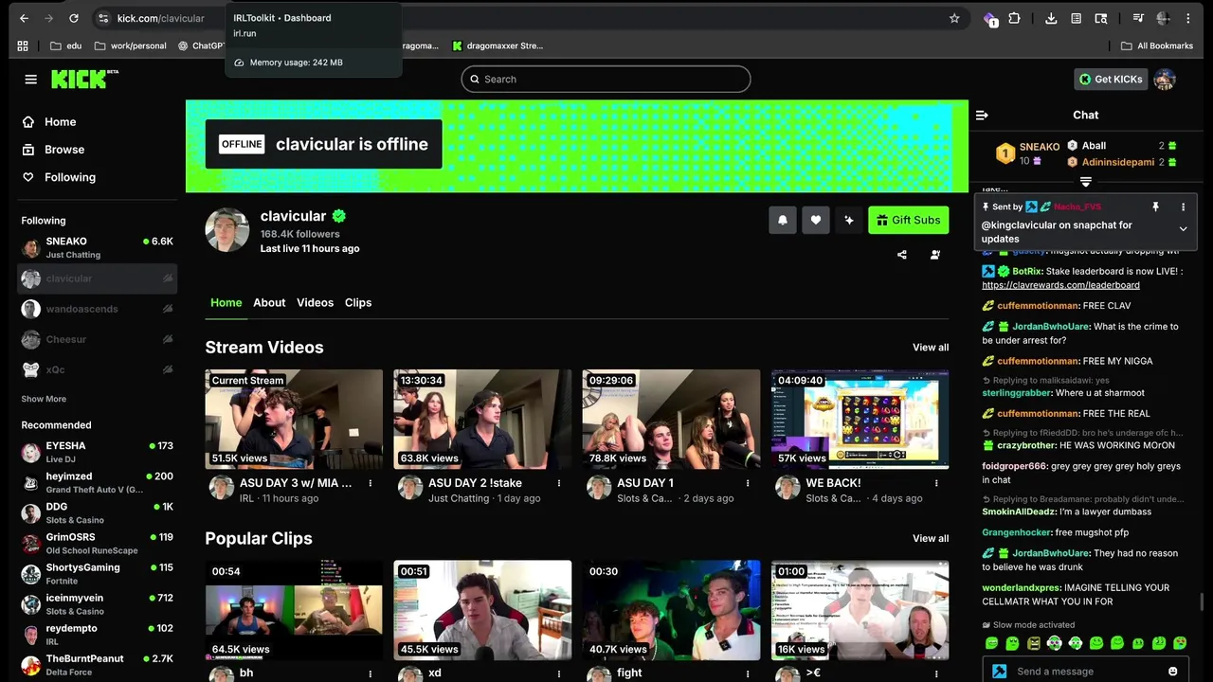Click clavicular's channel avatar
The image size is (1213, 682).
click(227, 230)
